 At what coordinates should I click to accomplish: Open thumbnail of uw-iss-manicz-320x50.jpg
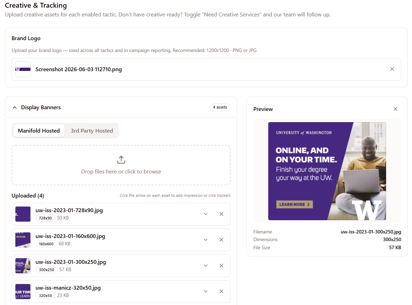(23, 291)
